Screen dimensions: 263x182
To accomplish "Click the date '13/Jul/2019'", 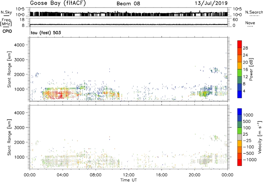I will (x=211, y=3).
